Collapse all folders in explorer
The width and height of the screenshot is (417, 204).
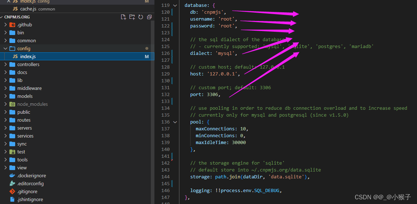coord(149,17)
